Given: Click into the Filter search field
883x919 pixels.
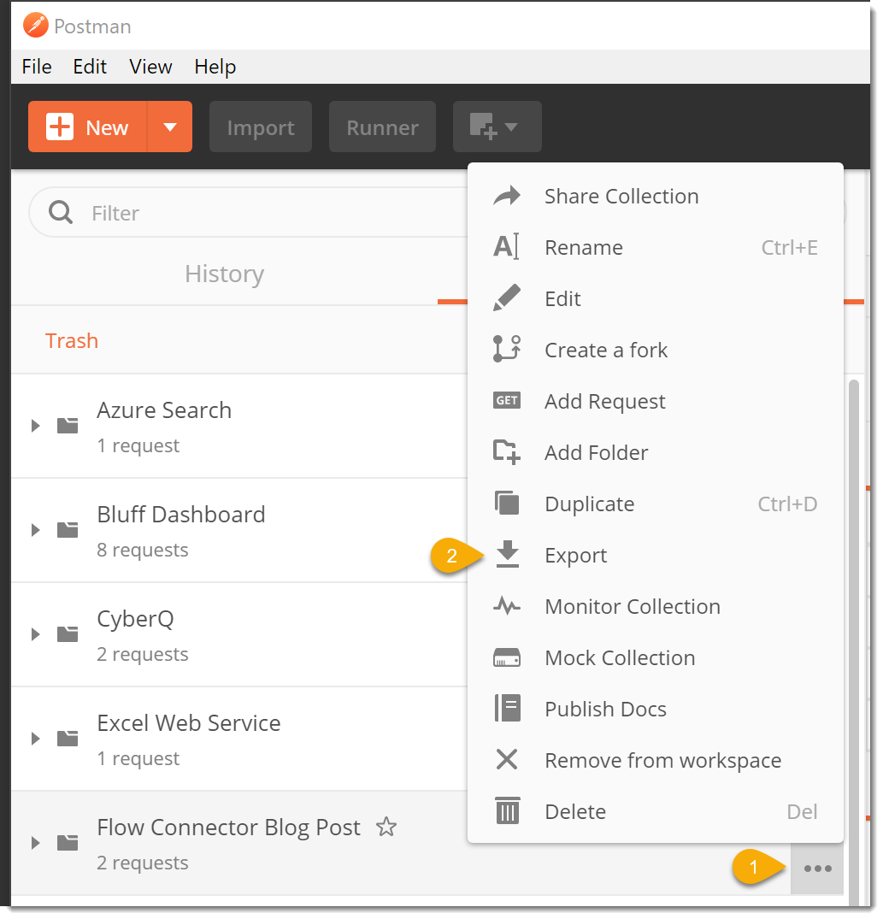Looking at the screenshot, I should (249, 212).
